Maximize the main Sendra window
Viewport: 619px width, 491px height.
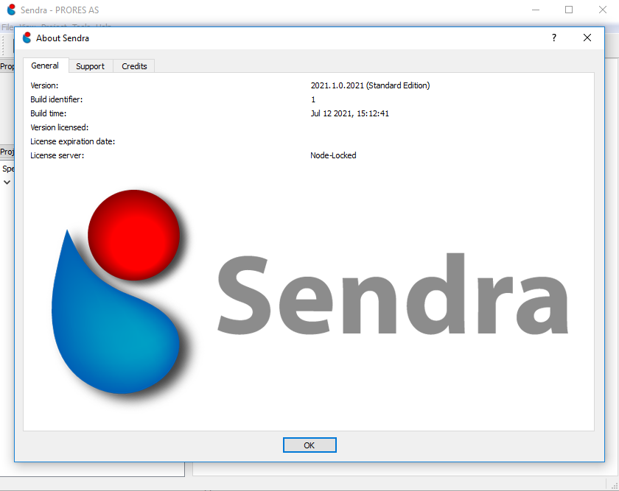569,10
